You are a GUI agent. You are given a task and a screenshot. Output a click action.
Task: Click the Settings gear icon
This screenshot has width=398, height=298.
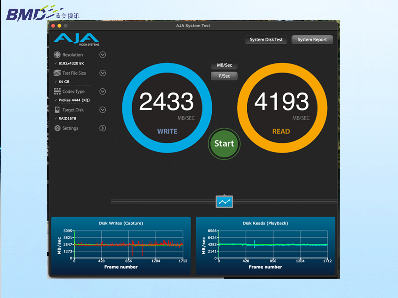(x=57, y=128)
